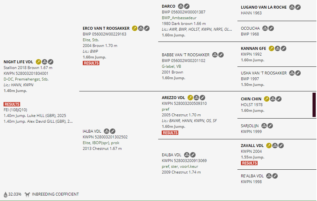Click the progeny icon next to Ialba VDL
Image resolution: width=317 pixels, height=201 pixels.
pos(107,131)
